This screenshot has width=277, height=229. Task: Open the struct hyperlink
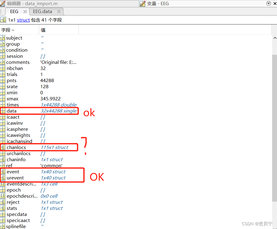click(23, 20)
